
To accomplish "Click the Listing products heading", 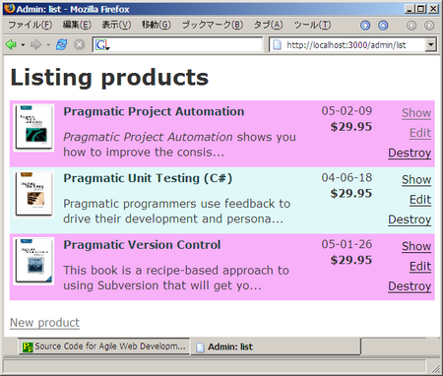I will [109, 78].
